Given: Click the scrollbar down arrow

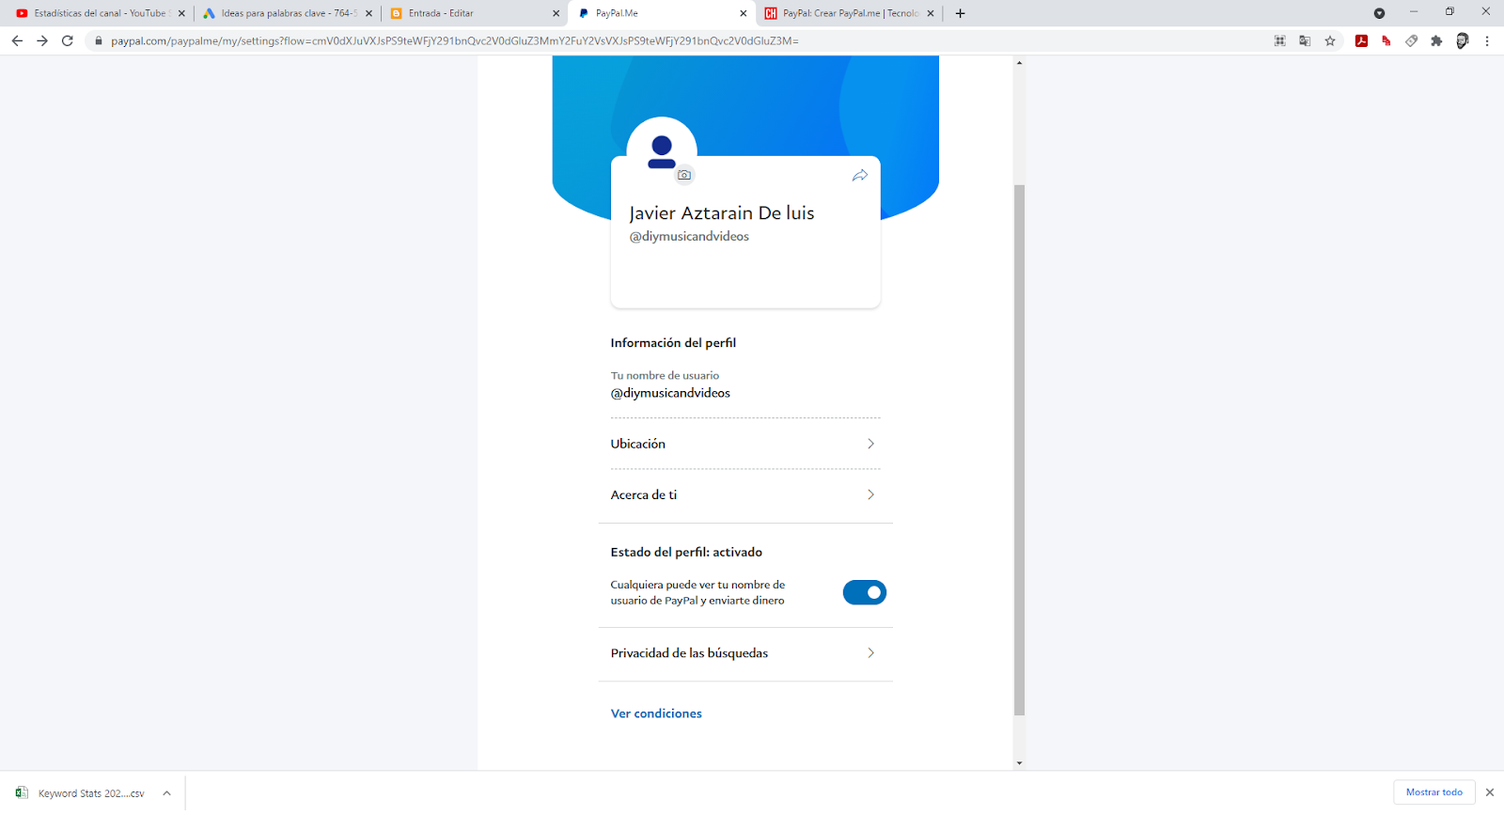Looking at the screenshot, I should tap(1019, 763).
